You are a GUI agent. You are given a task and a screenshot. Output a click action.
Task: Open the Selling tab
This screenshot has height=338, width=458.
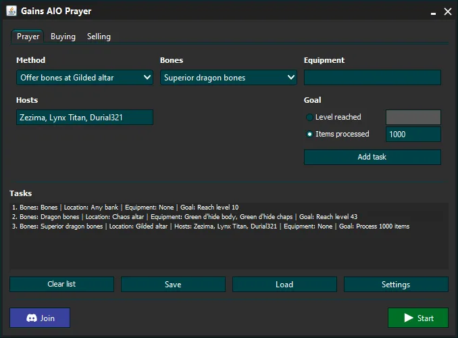coord(99,37)
